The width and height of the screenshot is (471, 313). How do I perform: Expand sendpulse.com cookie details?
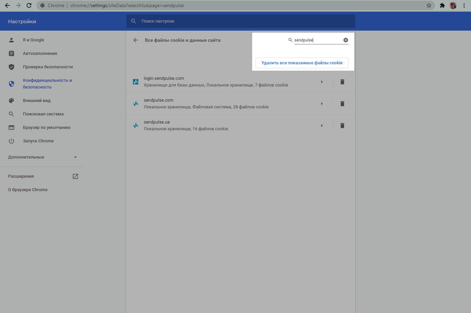pos(322,104)
